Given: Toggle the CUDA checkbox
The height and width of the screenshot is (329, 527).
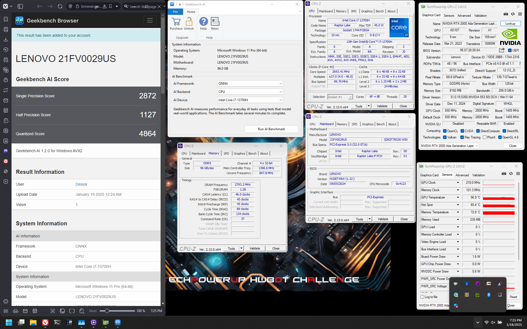Looking at the screenshot, I should click(462, 131).
